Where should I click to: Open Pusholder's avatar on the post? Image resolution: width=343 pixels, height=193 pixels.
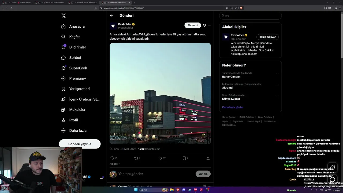click(113, 26)
